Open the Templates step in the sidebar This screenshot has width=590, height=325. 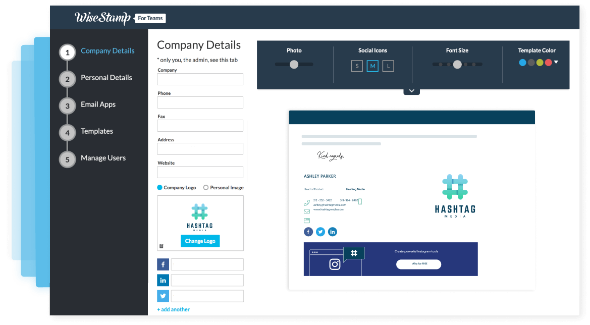[x=96, y=131]
